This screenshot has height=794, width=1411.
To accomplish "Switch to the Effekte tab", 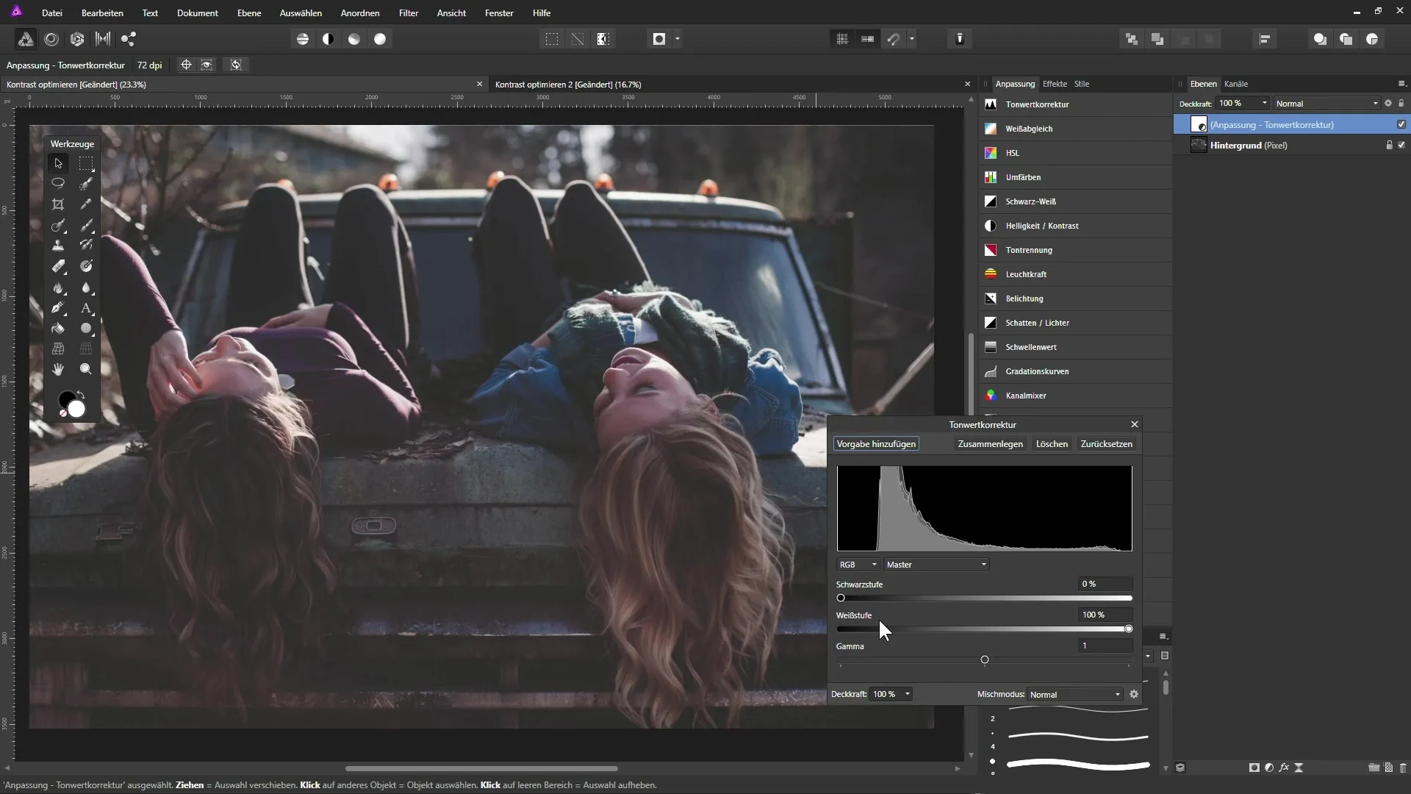I will pos(1055,84).
